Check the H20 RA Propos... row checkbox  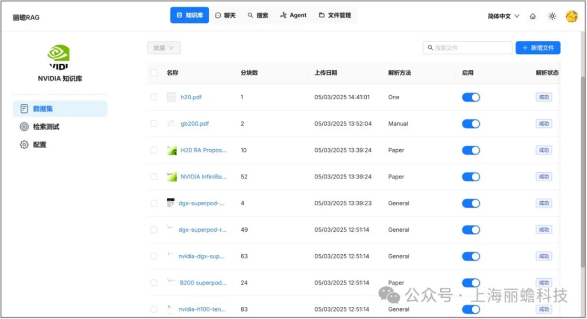coord(154,150)
